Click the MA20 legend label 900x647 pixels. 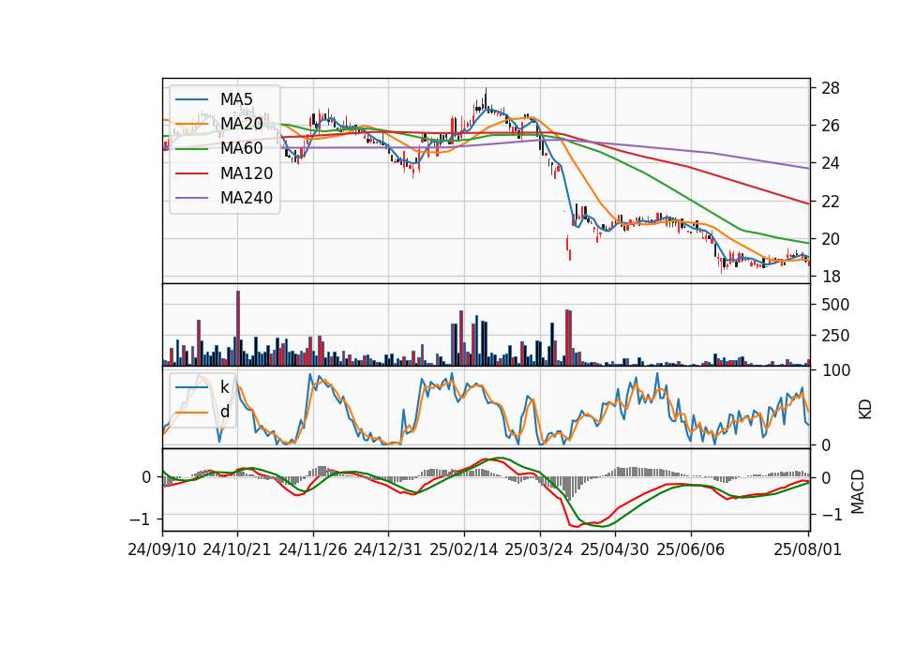(242, 124)
